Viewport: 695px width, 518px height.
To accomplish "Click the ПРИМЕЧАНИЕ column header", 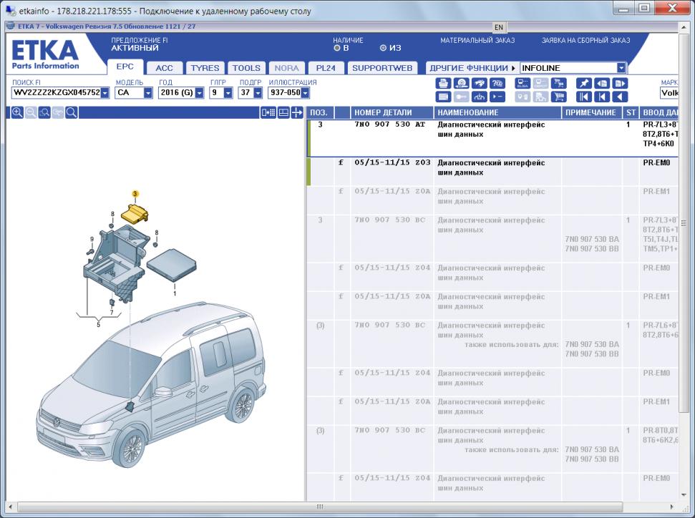I will pyautogui.click(x=592, y=112).
